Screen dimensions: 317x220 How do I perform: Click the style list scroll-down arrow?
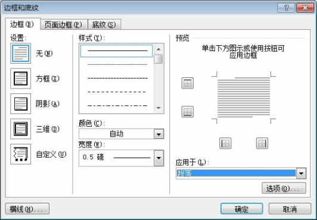point(158,108)
